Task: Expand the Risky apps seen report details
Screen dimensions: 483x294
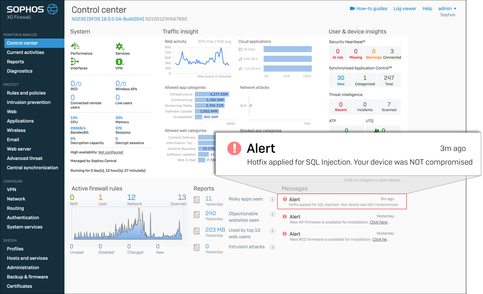Action: (273, 199)
